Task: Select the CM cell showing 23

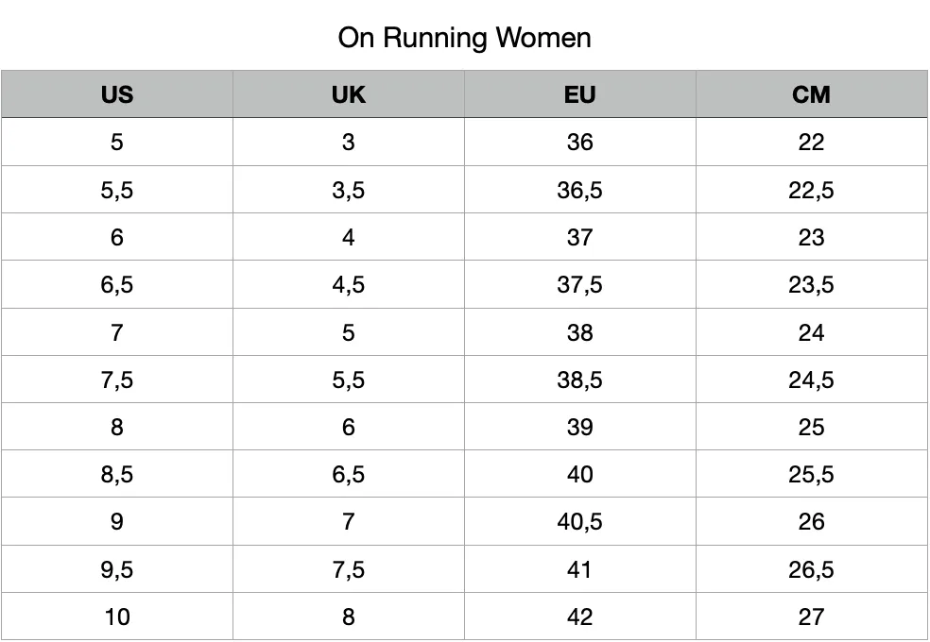Action: pyautogui.click(x=811, y=237)
